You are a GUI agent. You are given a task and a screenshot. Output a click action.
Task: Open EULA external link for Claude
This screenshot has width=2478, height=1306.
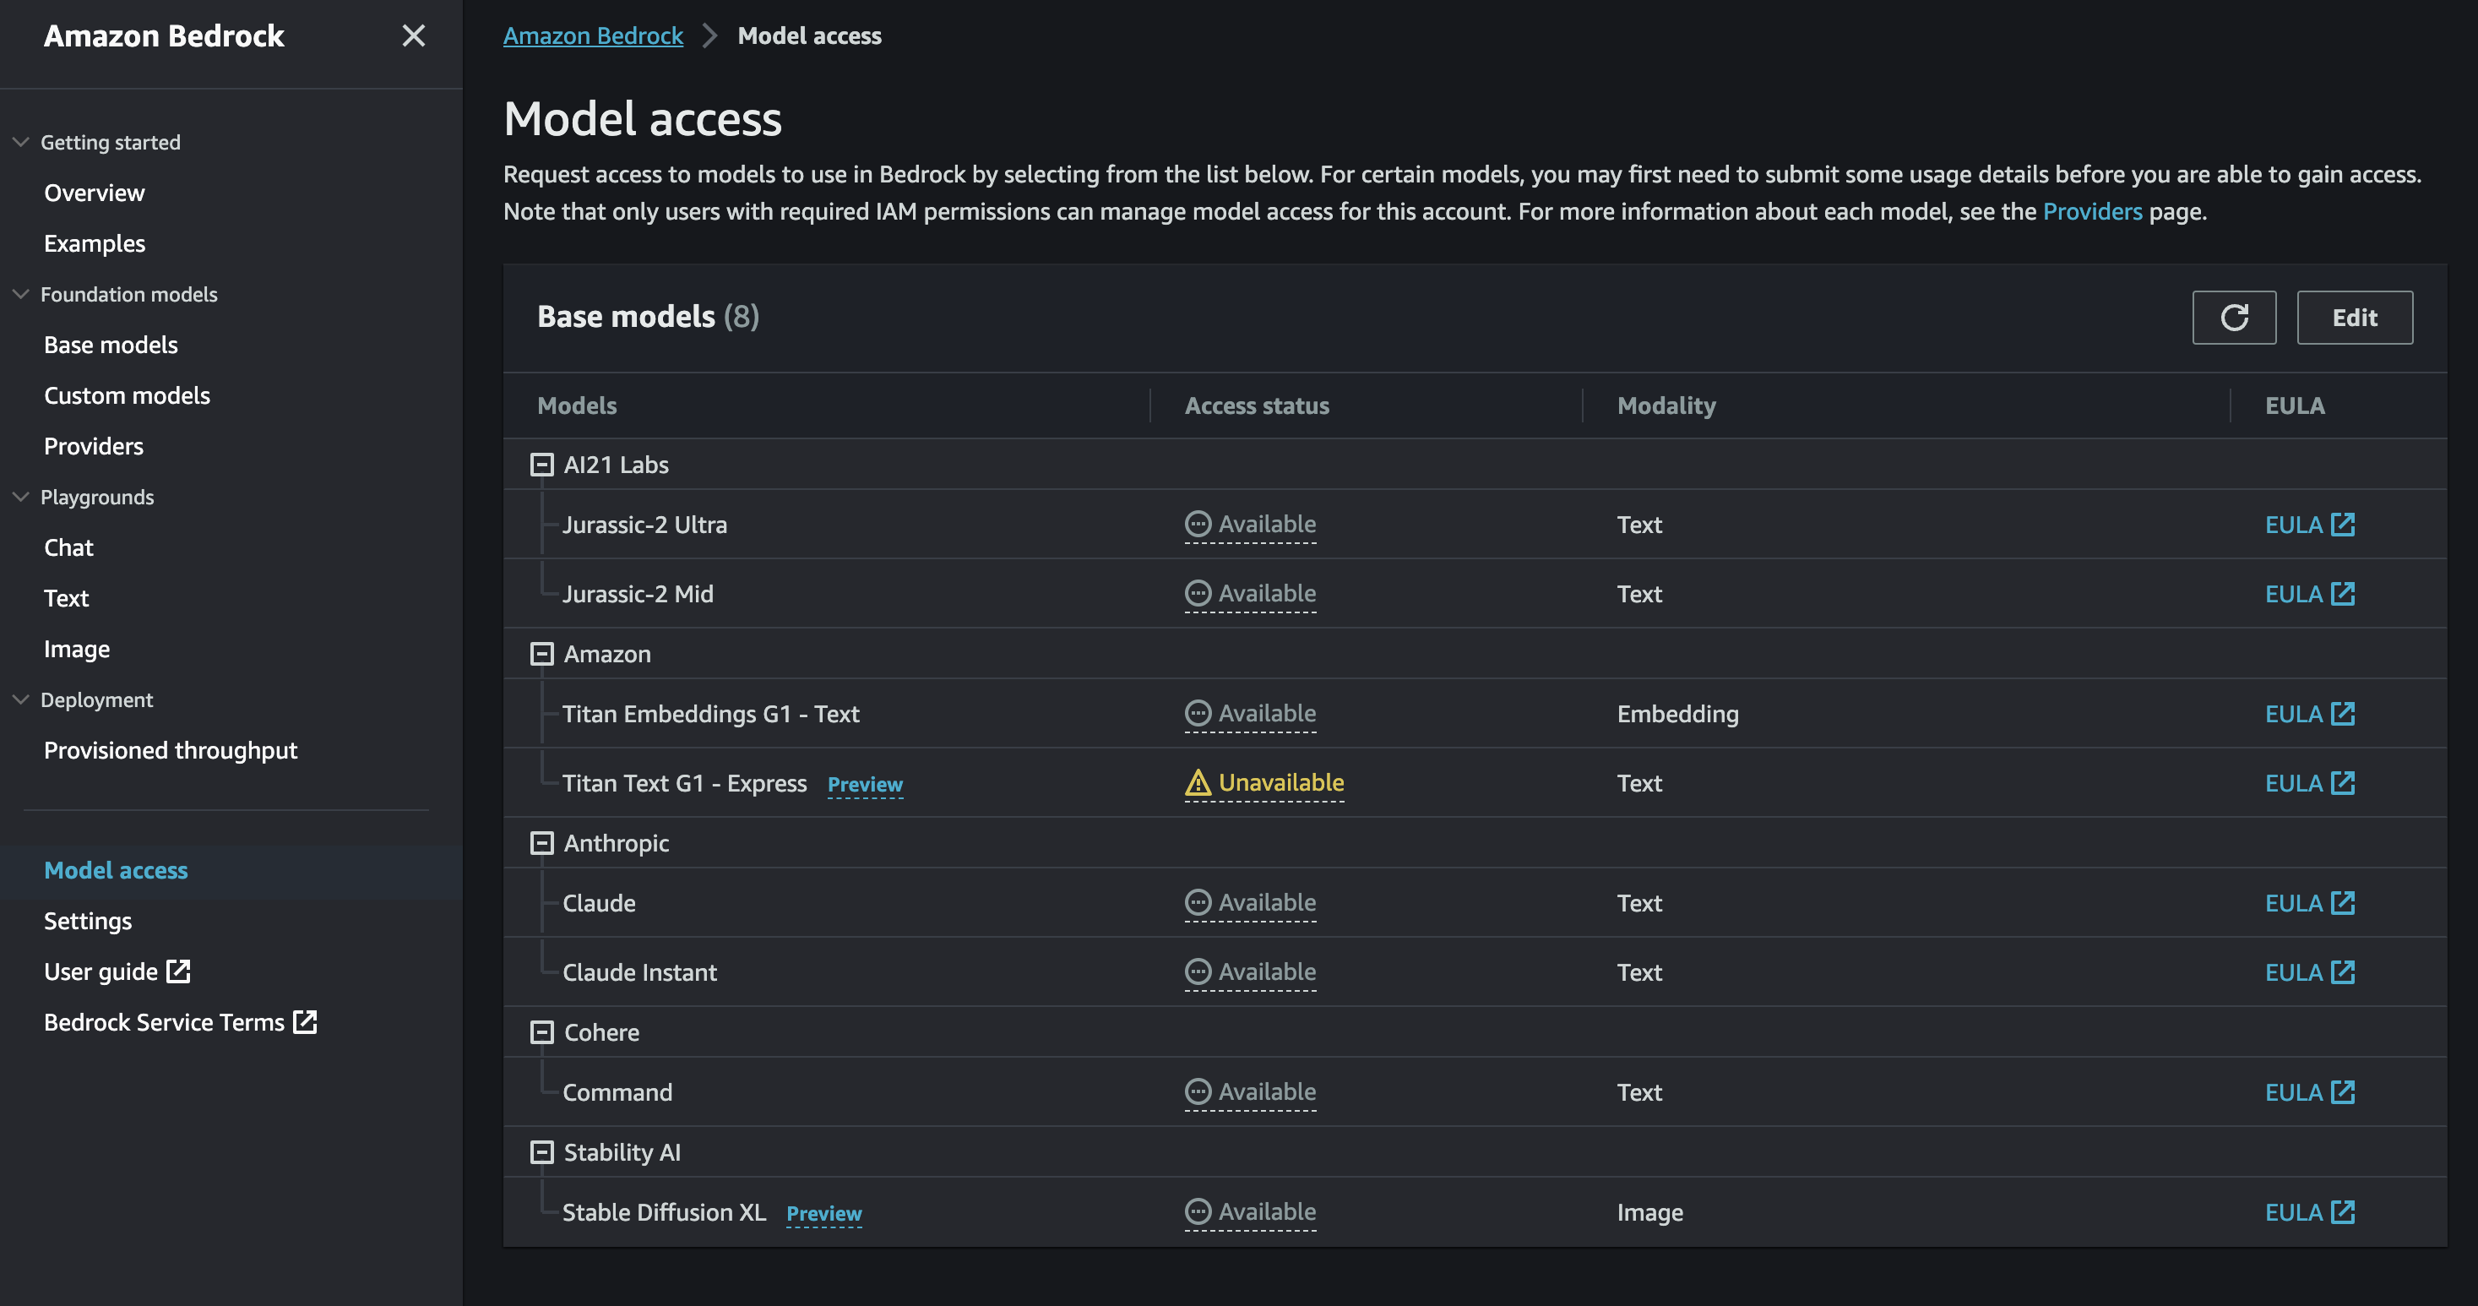[x=2309, y=903]
